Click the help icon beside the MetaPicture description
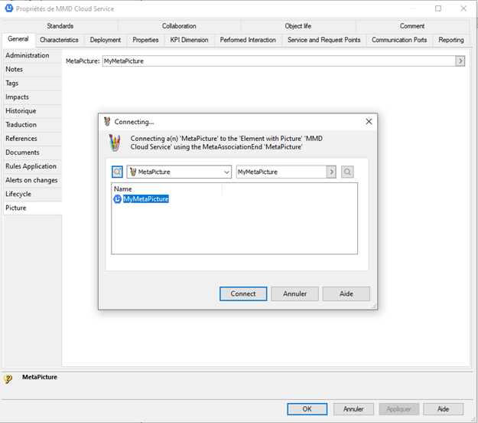 pyautogui.click(x=8, y=379)
